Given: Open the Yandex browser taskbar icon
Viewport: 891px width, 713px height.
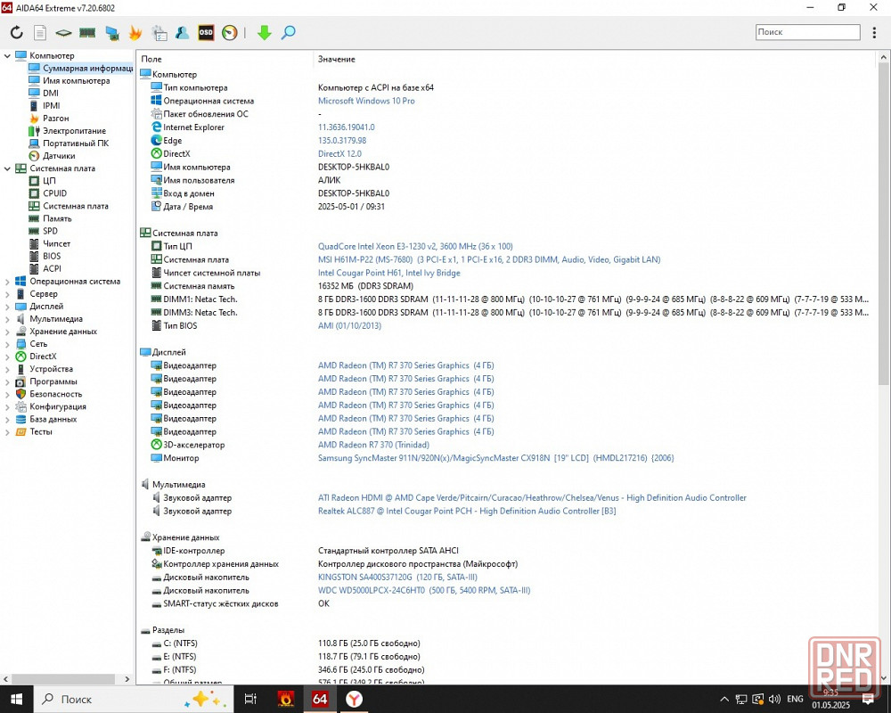Looking at the screenshot, I should click(x=355, y=699).
